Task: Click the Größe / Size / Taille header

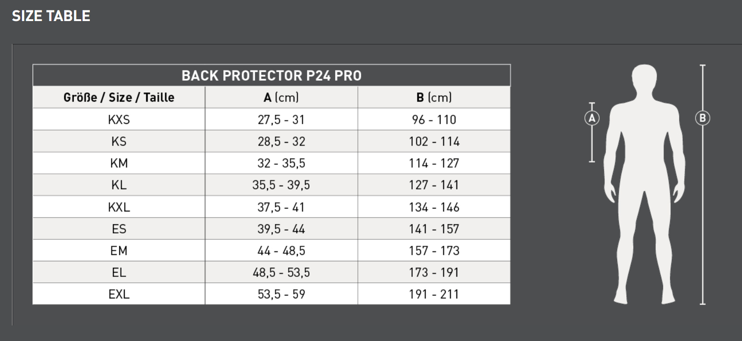Action: coord(119,97)
